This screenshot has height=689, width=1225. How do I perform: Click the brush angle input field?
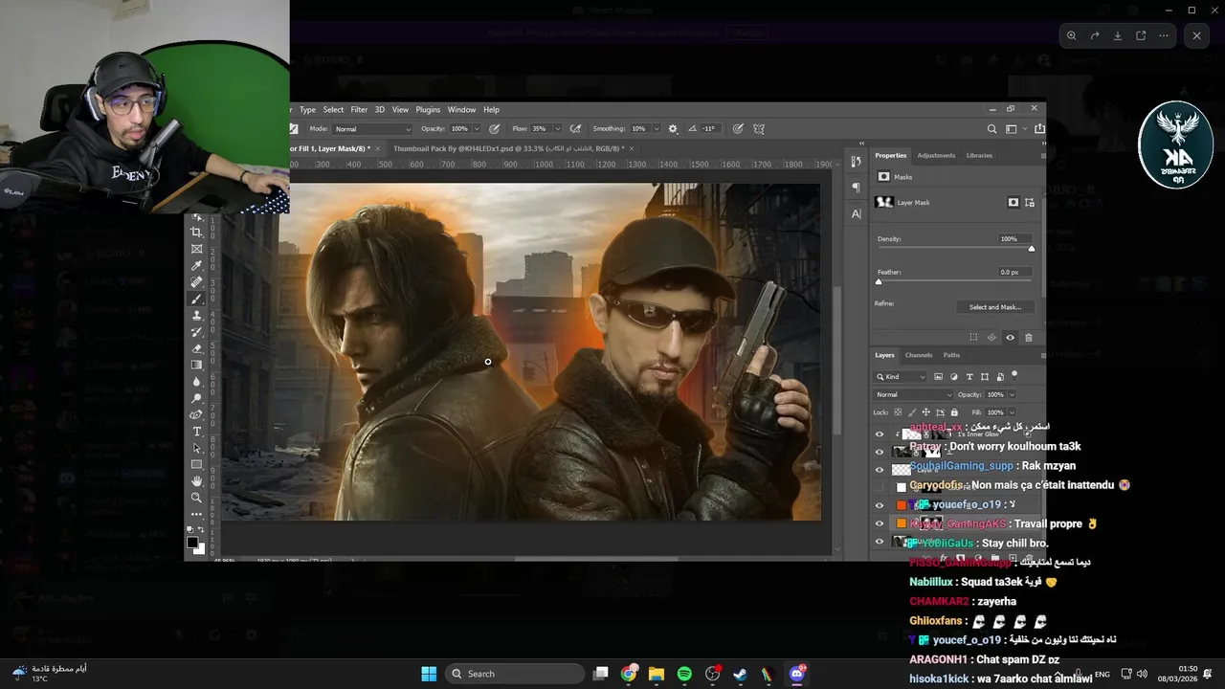click(x=709, y=128)
